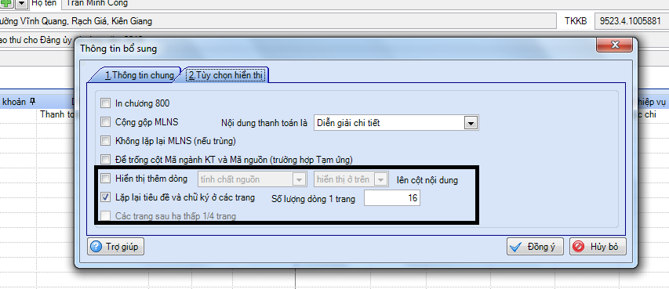Click the Số lượng dòng 1 trang field
The height and width of the screenshot is (289, 669).
click(x=391, y=198)
